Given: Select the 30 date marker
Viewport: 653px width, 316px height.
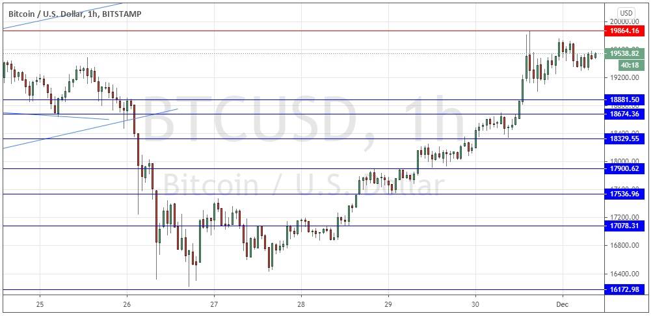Looking at the screenshot, I should [x=475, y=304].
